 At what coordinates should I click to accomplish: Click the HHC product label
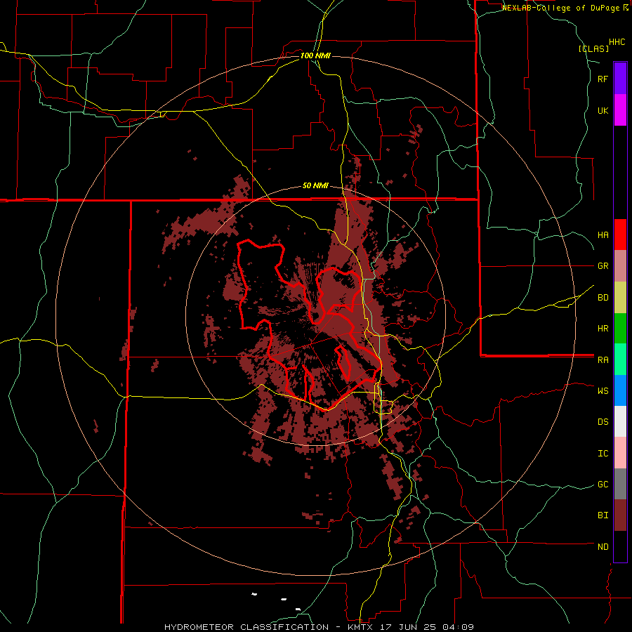tap(617, 42)
